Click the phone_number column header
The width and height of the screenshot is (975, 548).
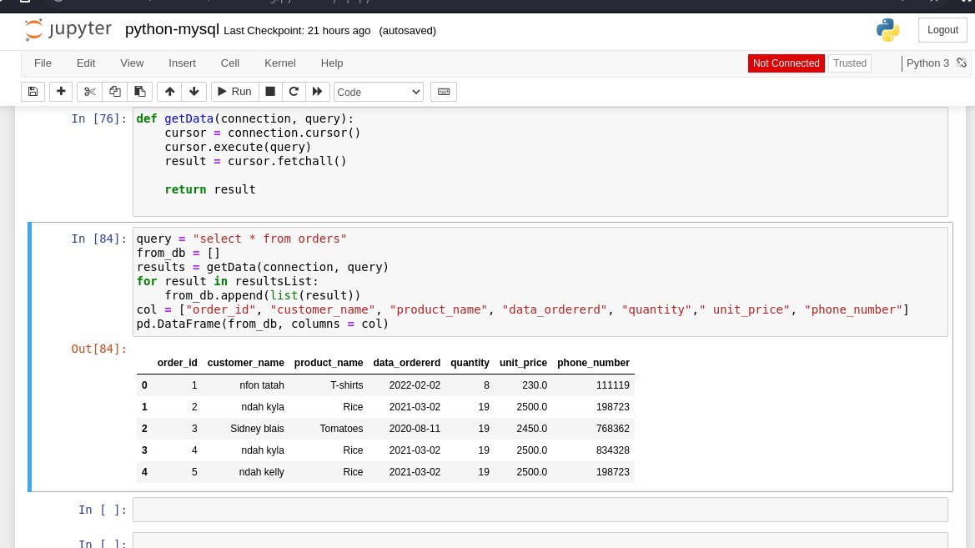(593, 363)
